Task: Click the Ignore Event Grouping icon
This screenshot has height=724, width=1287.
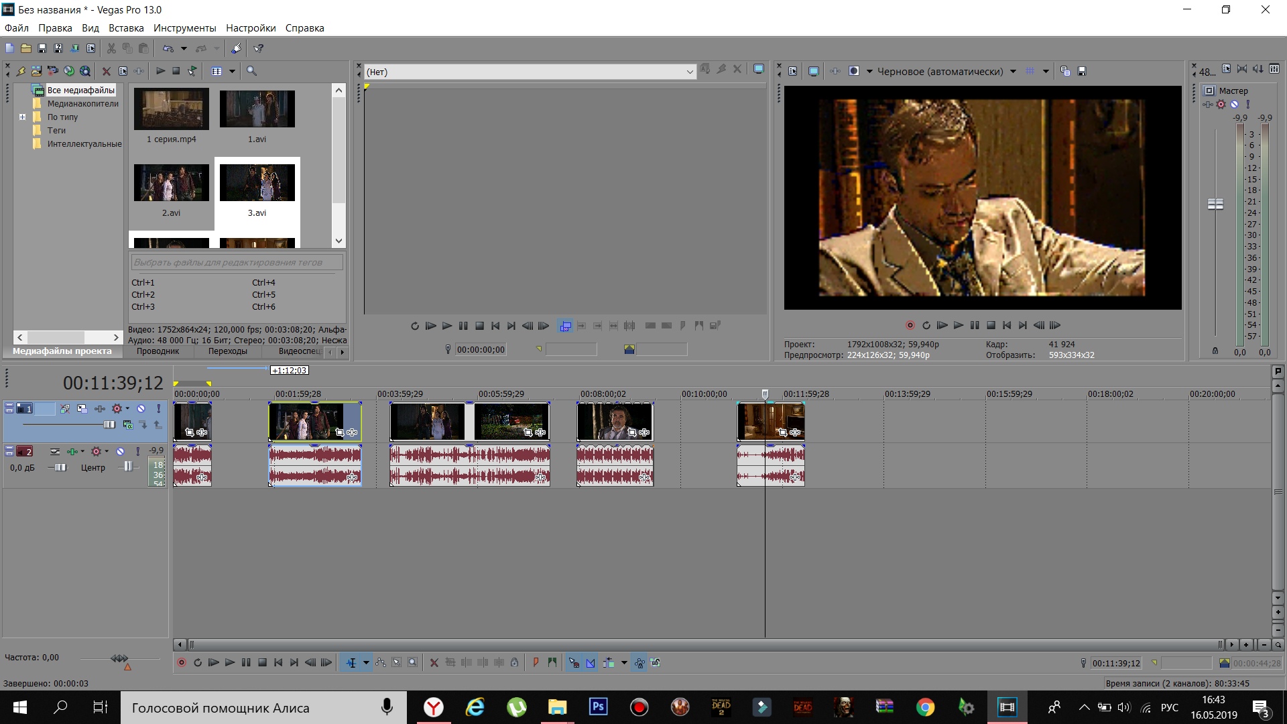Action: click(x=656, y=662)
